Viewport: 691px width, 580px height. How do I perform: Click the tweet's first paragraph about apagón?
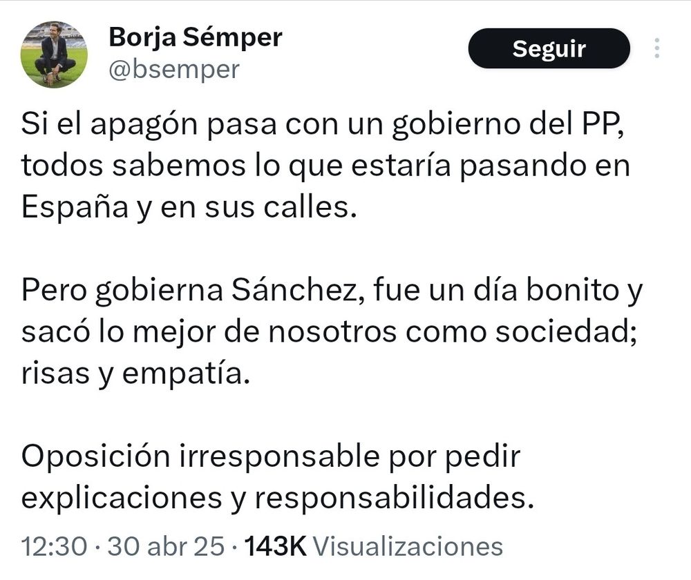[x=325, y=166]
